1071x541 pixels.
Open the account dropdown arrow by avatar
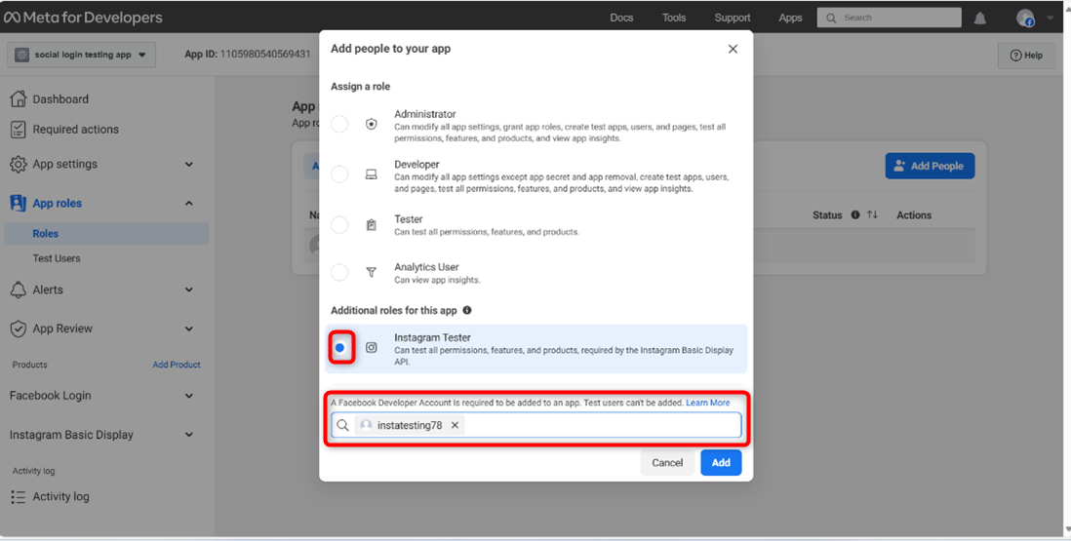pos(1051,19)
